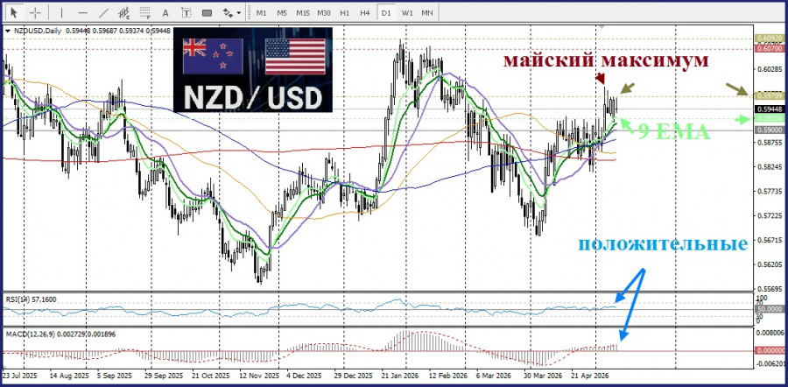The width and height of the screenshot is (788, 387).
Task: Switch chart to M15 timeframe
Action: point(303,12)
